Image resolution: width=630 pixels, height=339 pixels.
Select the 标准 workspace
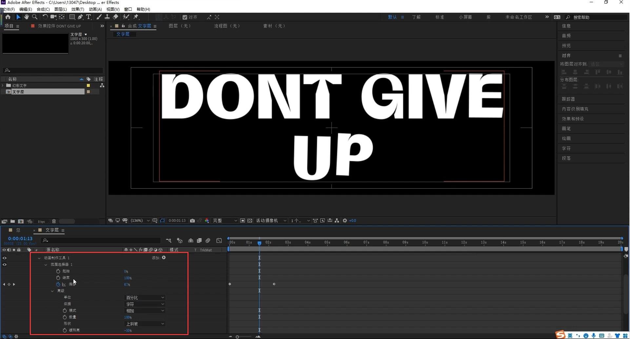point(440,17)
